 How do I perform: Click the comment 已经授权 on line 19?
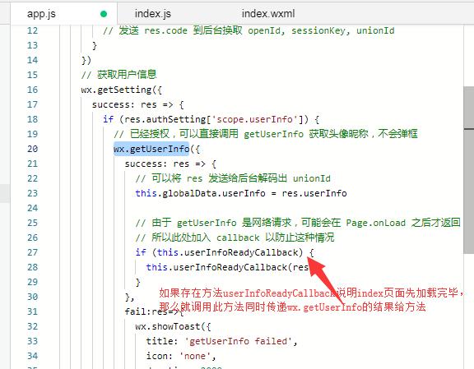266,134
